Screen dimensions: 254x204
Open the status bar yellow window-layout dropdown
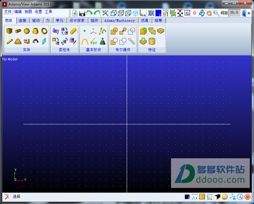pyautogui.click(x=202, y=197)
